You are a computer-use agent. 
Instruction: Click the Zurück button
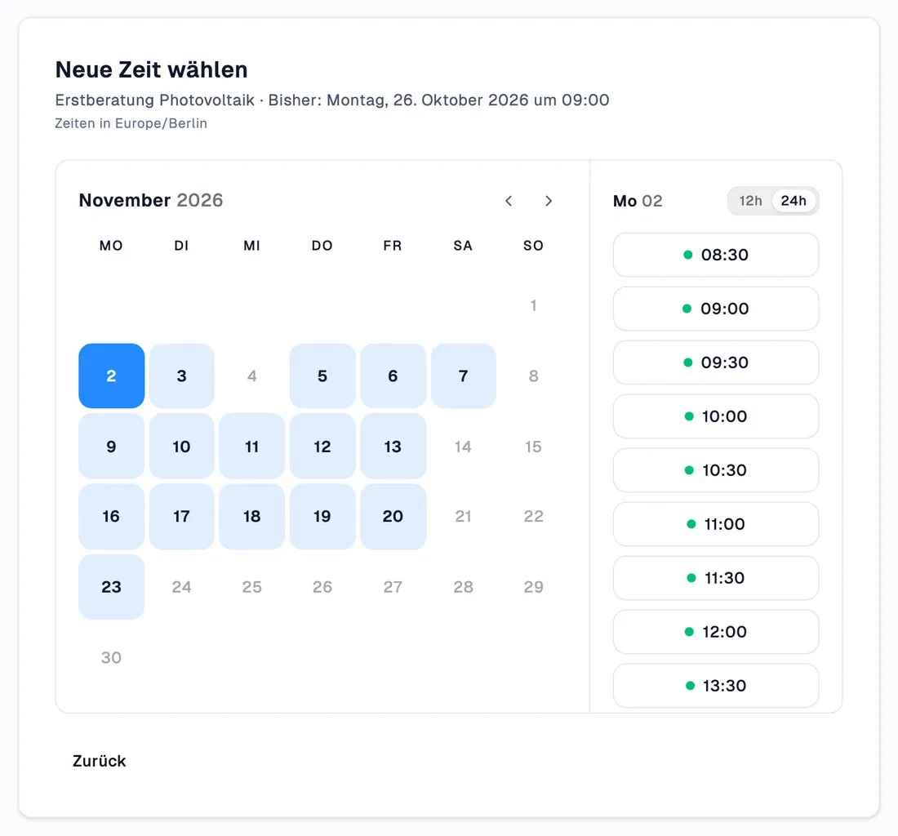coord(99,761)
